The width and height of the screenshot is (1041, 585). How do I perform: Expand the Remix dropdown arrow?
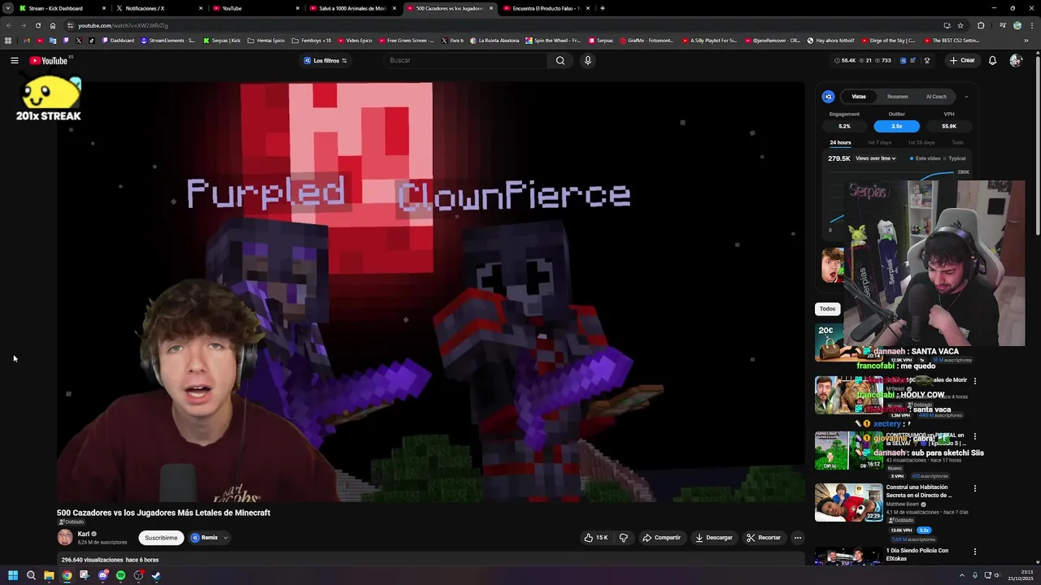tap(225, 538)
